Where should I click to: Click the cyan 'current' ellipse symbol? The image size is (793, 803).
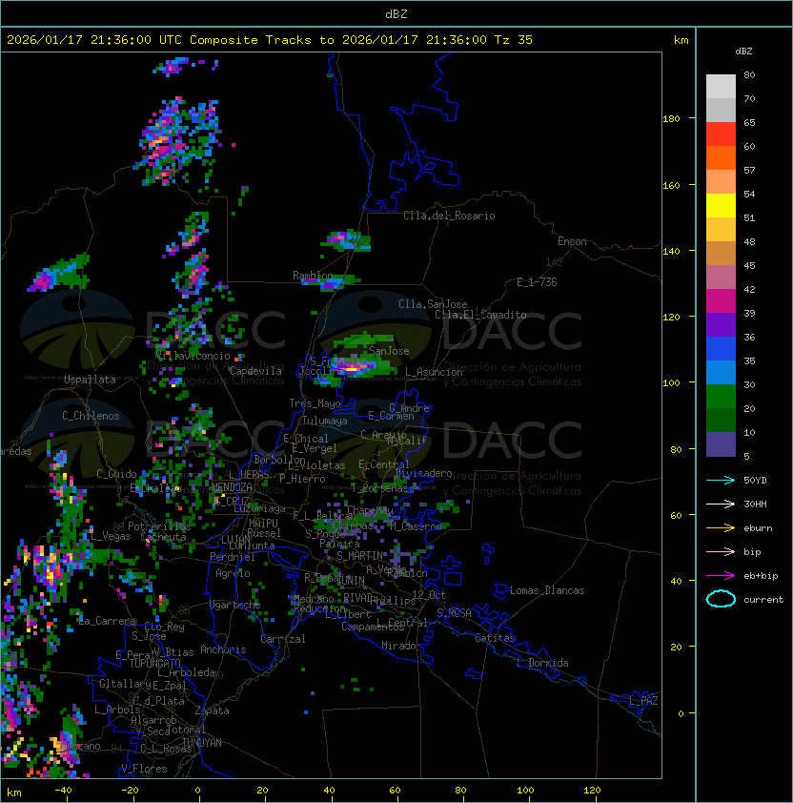721,599
